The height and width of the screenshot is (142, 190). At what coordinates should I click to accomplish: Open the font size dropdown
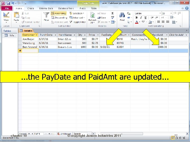click(171, 13)
